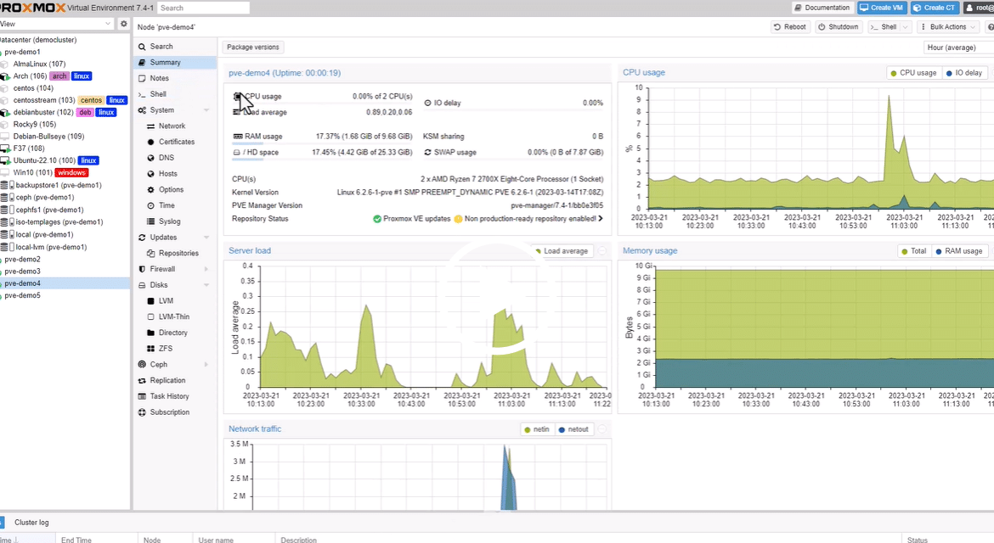The height and width of the screenshot is (543, 994).
Task: Click the Certificates icon
Action: click(151, 142)
